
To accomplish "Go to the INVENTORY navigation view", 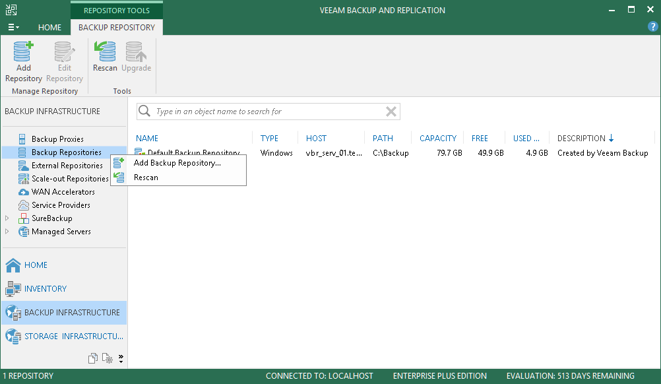I will point(46,289).
